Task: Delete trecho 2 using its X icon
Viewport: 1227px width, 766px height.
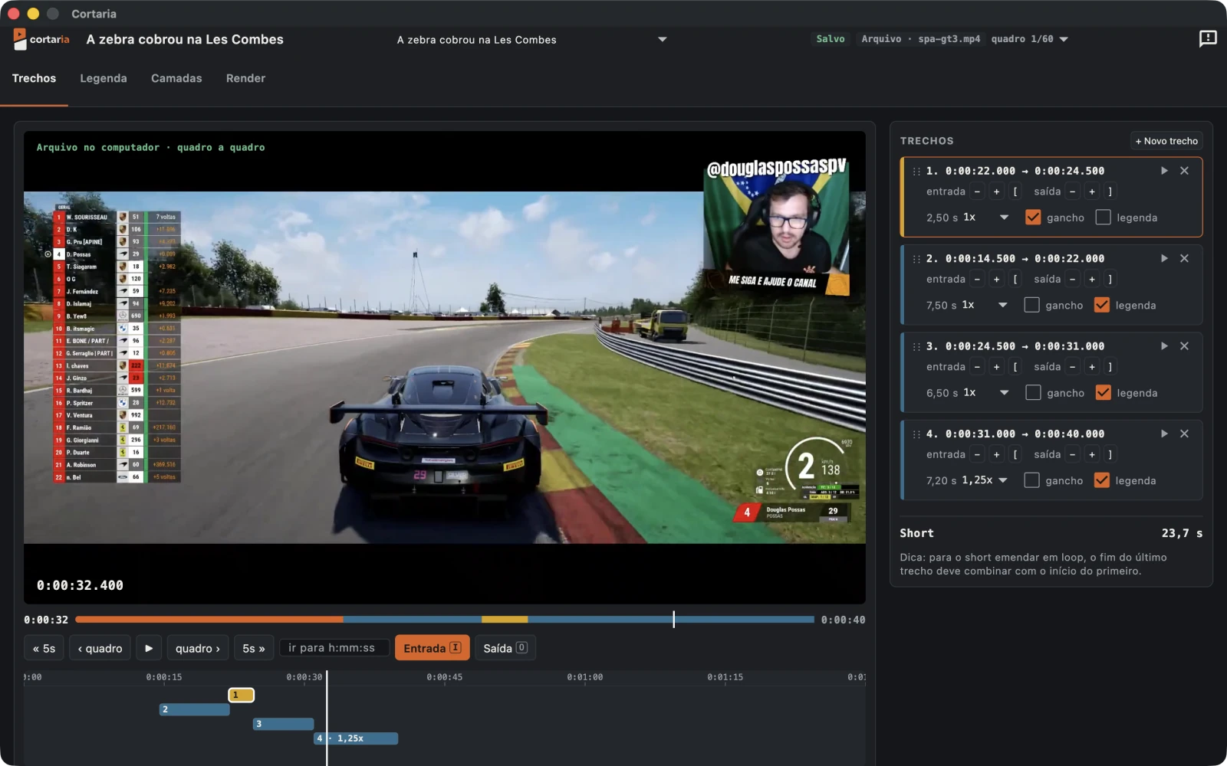Action: pyautogui.click(x=1184, y=258)
